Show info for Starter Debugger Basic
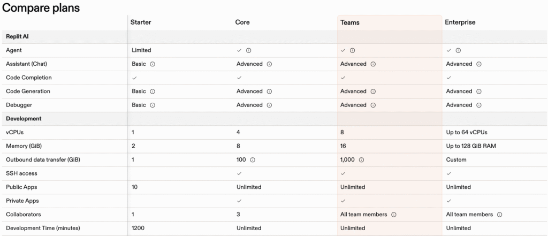 click(153, 105)
